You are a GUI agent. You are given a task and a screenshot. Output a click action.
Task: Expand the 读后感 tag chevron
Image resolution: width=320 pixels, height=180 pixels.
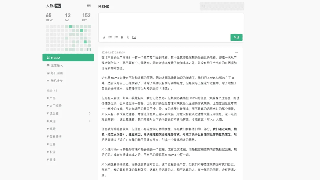coord(90,113)
